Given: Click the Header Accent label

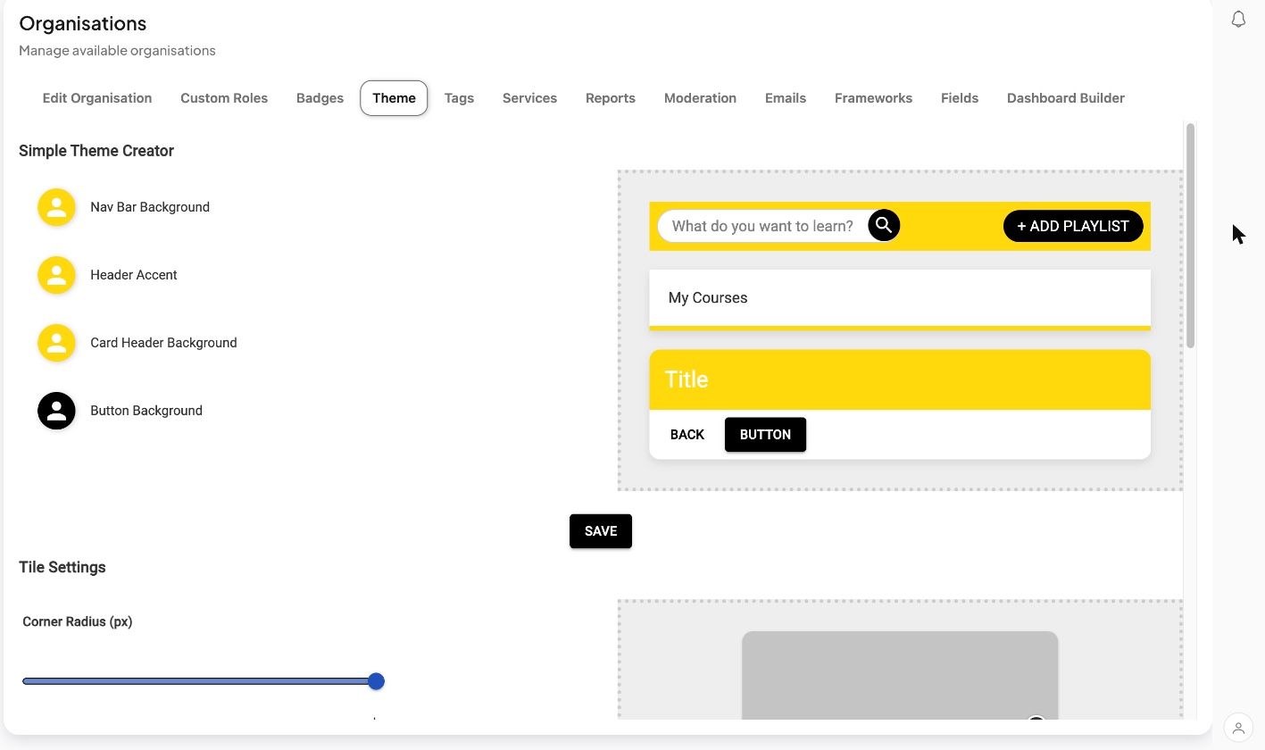Looking at the screenshot, I should pos(134,275).
